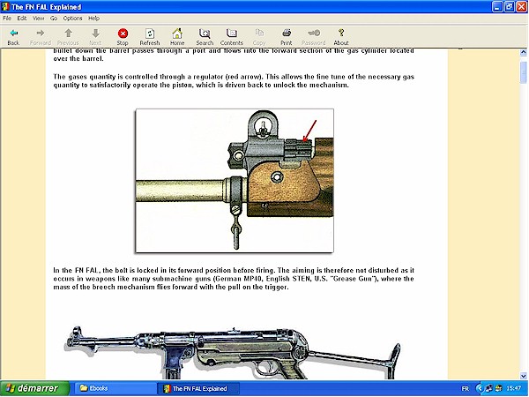Click the FR language indicator
529x397 pixels.
pos(465,388)
